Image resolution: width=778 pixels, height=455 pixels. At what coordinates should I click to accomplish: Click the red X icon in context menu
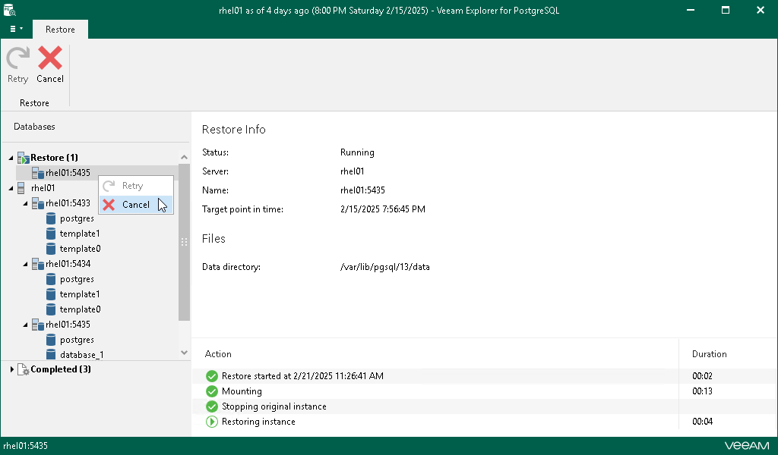point(109,205)
